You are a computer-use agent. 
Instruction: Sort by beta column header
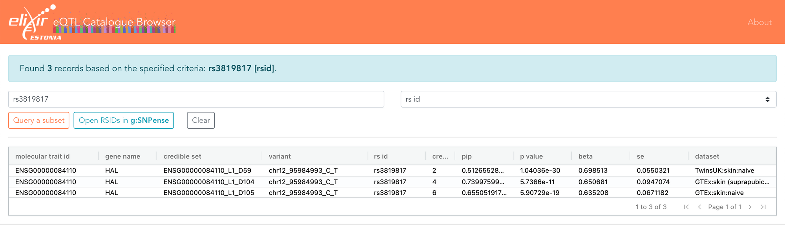[x=586, y=156]
